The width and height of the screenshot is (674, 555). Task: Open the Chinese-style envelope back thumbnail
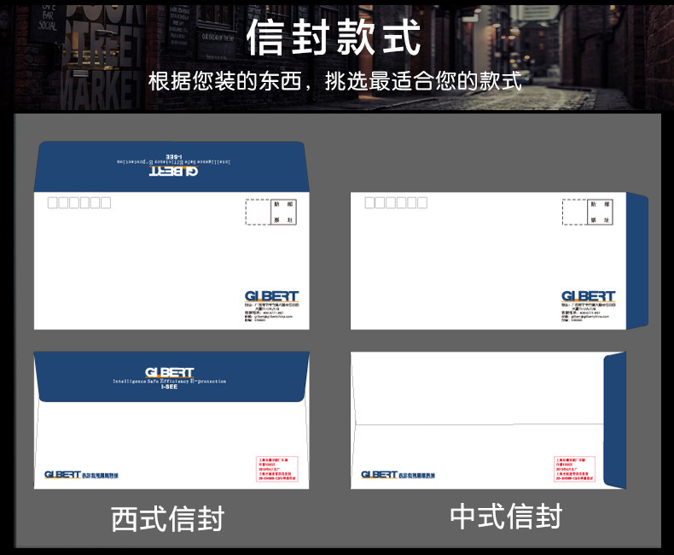(488, 420)
